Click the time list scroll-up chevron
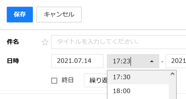The width and height of the screenshot is (186, 99). [172, 74]
